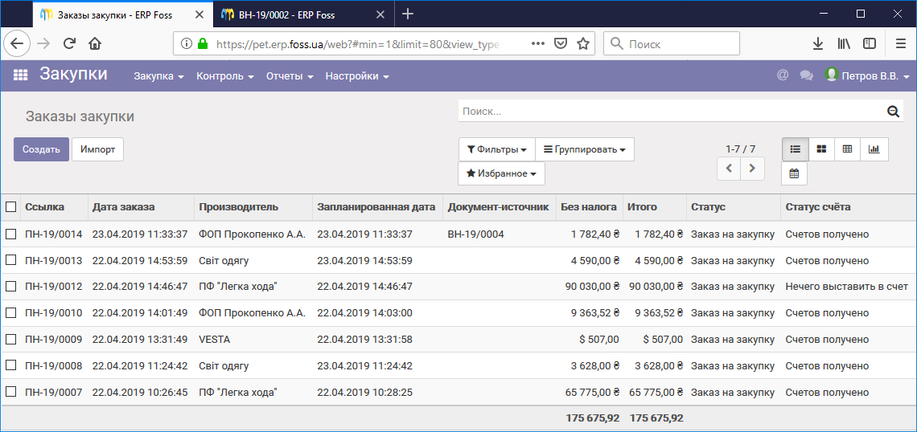Image resolution: width=917 pixels, height=432 pixels.
Task: Switch to calendar view
Action: [x=794, y=173]
